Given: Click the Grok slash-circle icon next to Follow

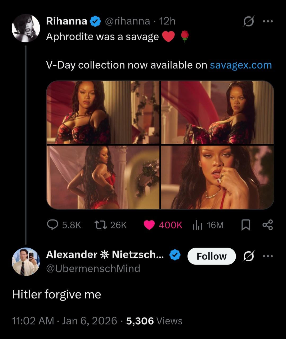Looking at the screenshot, I should coord(249,256).
